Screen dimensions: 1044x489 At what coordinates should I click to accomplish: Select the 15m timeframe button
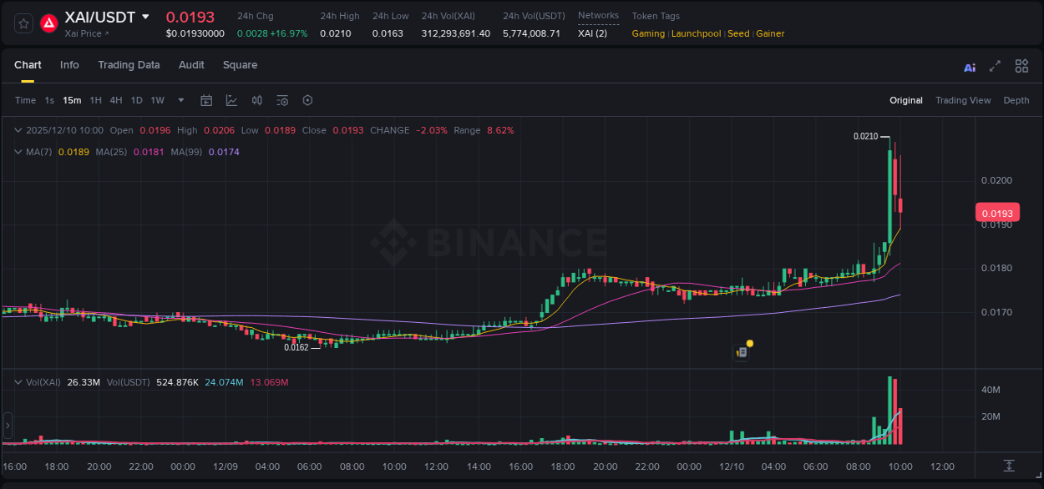[72, 100]
